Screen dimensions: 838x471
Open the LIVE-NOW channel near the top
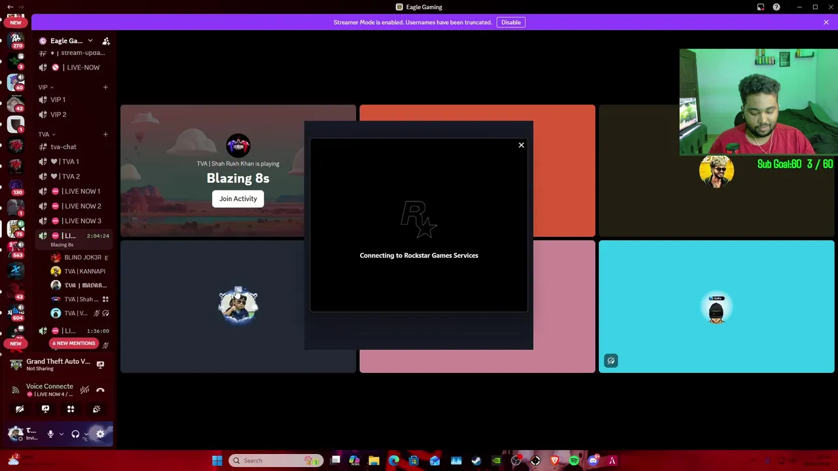74,67
